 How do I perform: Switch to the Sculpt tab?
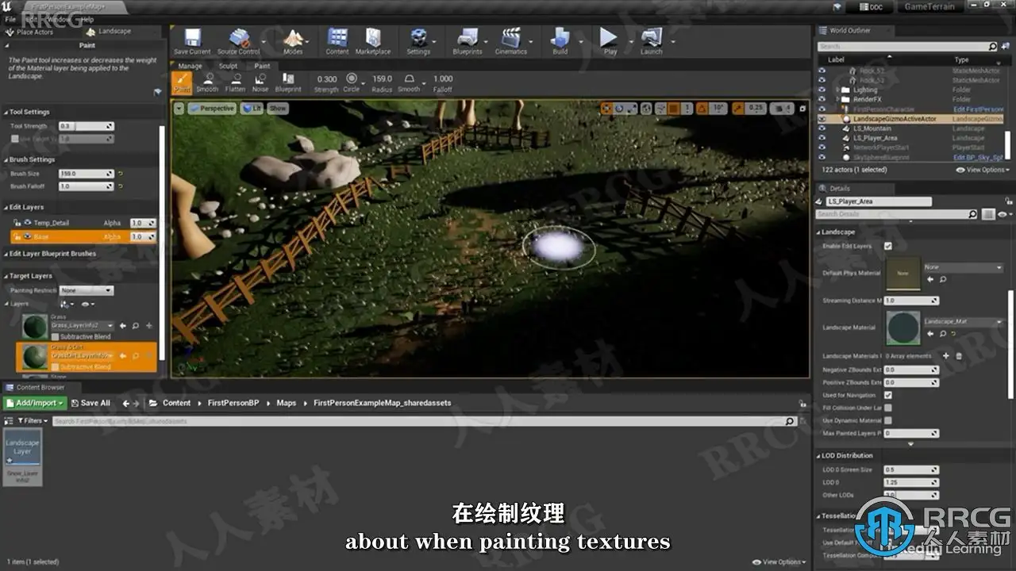pyautogui.click(x=229, y=66)
